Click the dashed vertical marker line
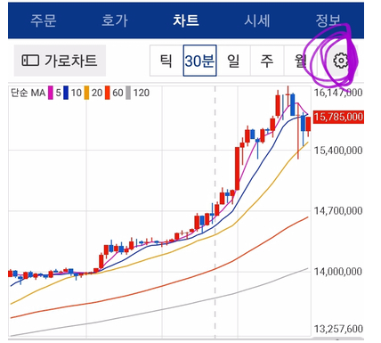Image resolution: width=381 pixels, height=343 pixels. [215, 211]
